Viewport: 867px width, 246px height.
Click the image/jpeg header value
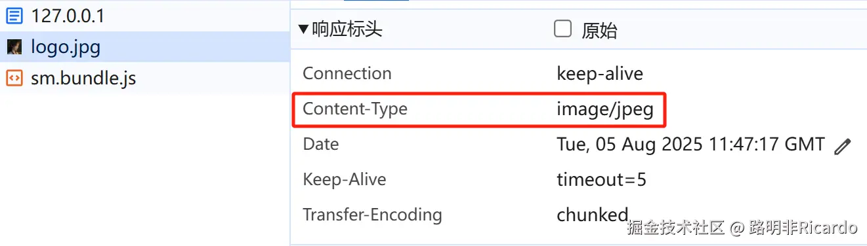coord(605,109)
